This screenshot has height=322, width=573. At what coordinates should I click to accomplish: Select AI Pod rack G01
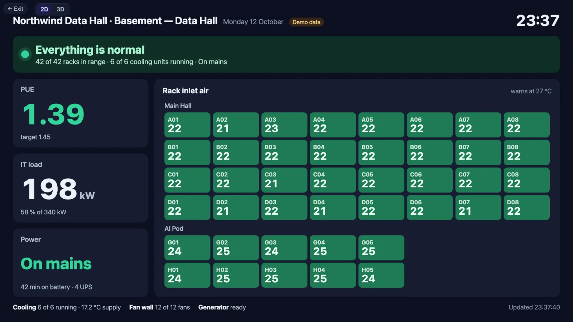[x=187, y=248]
